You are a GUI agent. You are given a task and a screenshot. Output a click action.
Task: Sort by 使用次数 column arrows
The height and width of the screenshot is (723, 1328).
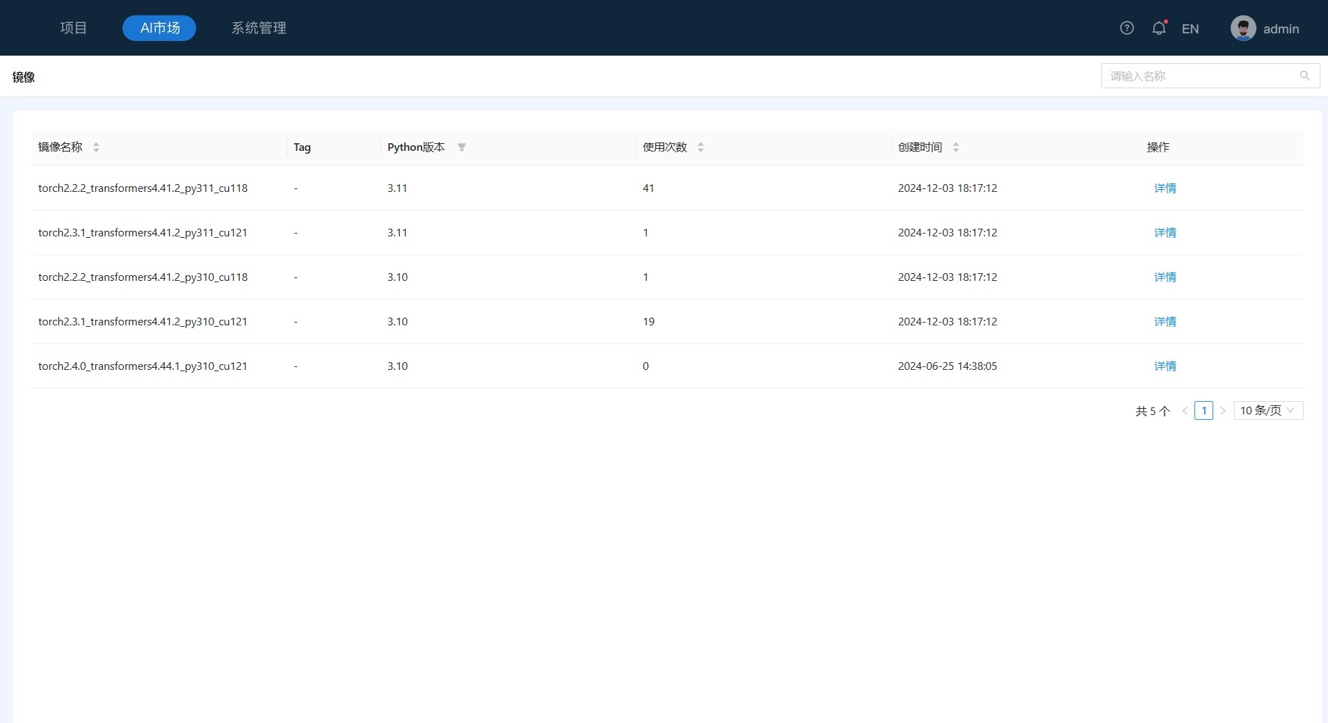pyautogui.click(x=701, y=147)
